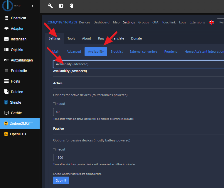
Task: Open OTA in top navigation
Action: [155, 22]
